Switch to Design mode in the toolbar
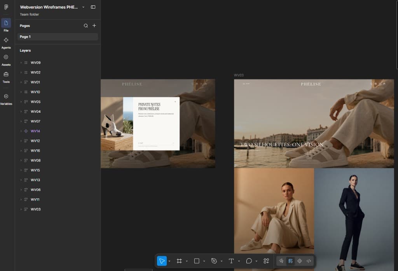This screenshot has width=398, height=271. (291, 261)
